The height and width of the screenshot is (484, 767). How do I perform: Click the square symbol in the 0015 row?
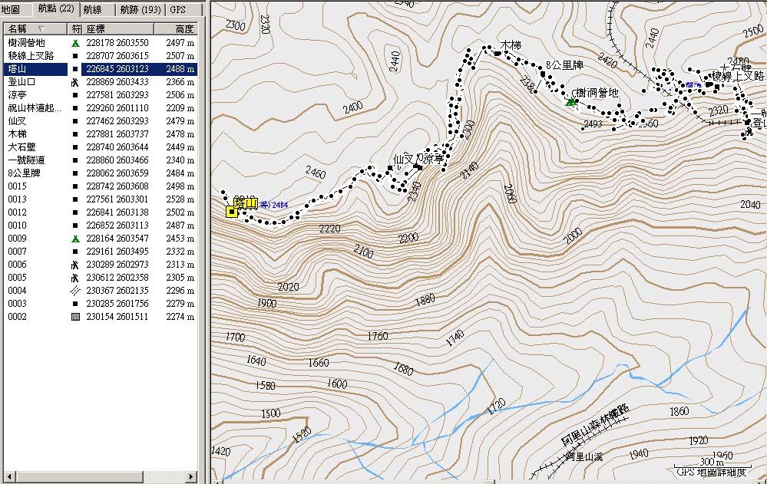[75, 186]
